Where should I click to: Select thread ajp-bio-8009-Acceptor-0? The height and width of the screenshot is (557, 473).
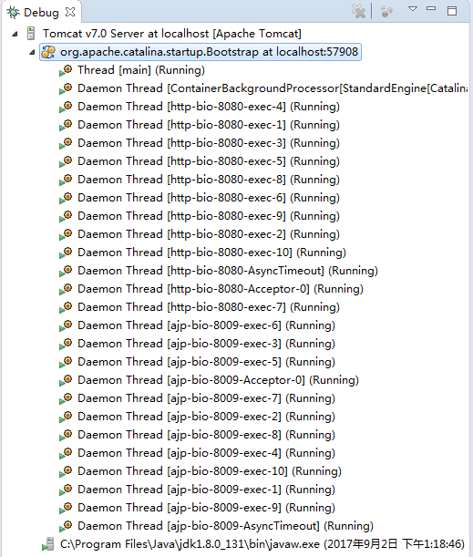[218, 380]
